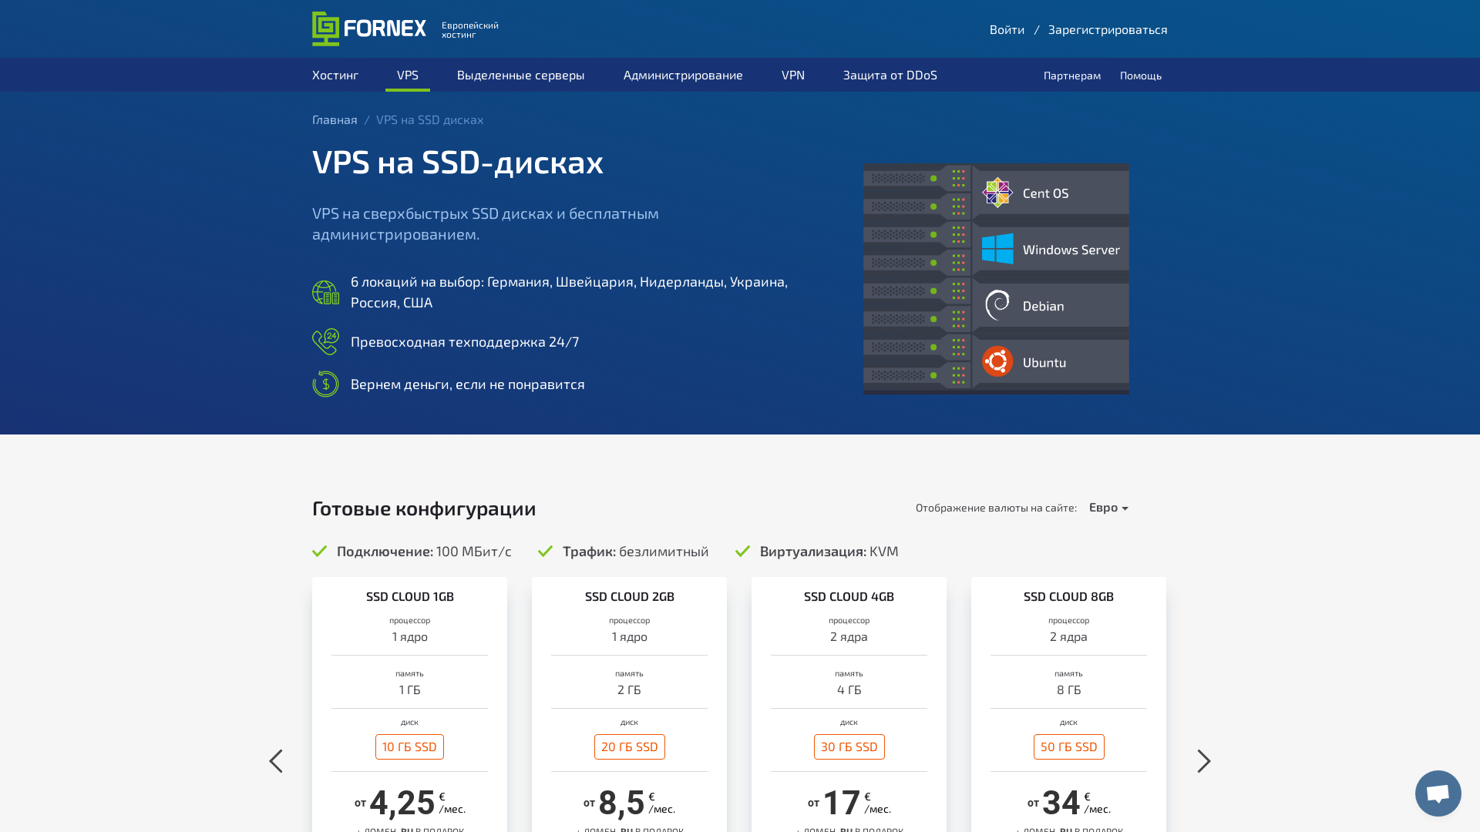Click Отображение валюты на сайте label
Viewport: 1480px width, 832px height.
tap(996, 508)
